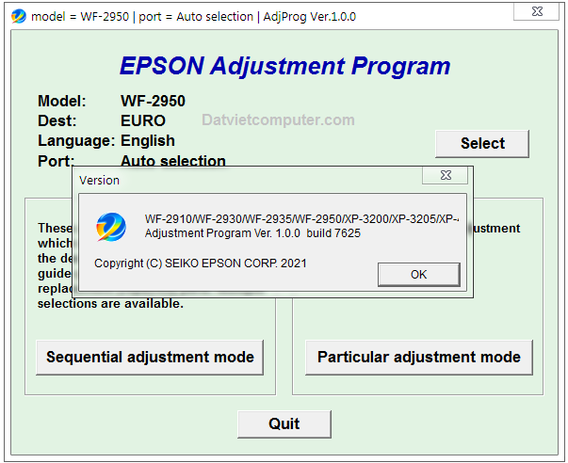The height and width of the screenshot is (463, 568).
Task: Quit the adjustment program
Action: [284, 423]
